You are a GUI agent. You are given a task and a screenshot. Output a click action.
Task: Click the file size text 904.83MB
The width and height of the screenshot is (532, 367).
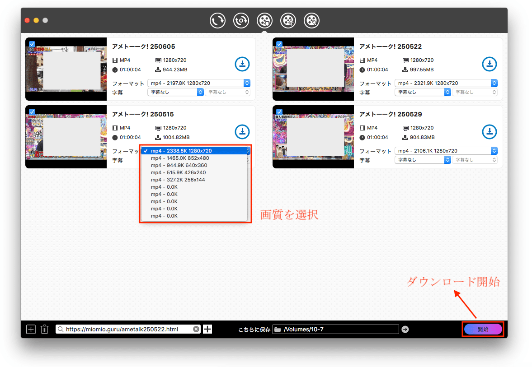click(x=422, y=138)
